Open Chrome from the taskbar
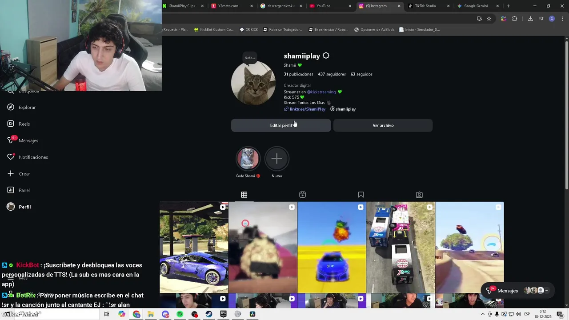 pos(136,314)
